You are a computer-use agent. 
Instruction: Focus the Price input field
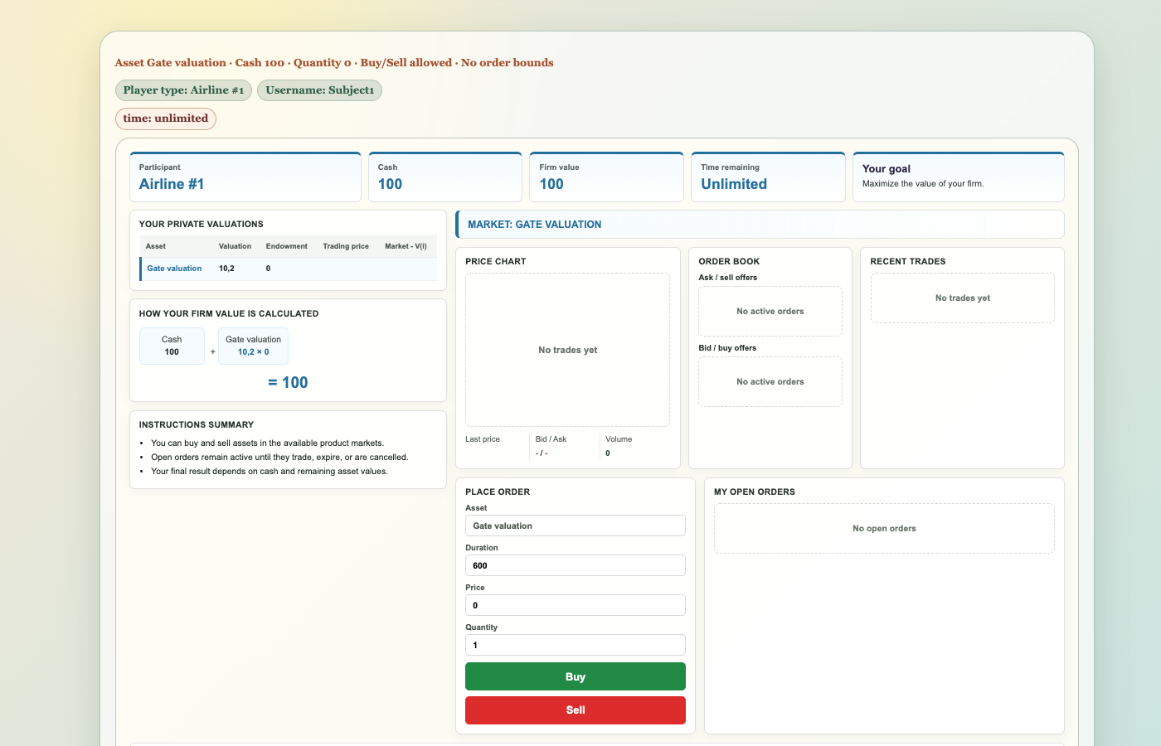tap(576, 605)
